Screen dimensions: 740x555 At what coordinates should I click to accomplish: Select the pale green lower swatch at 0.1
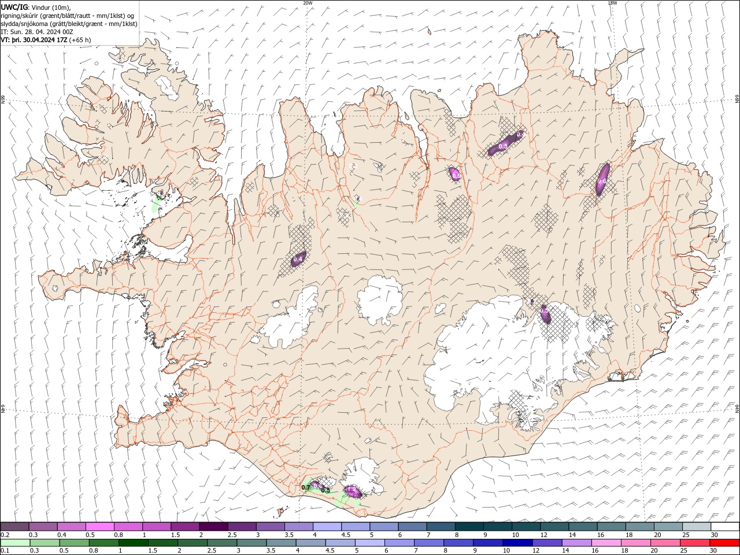(x=15, y=543)
